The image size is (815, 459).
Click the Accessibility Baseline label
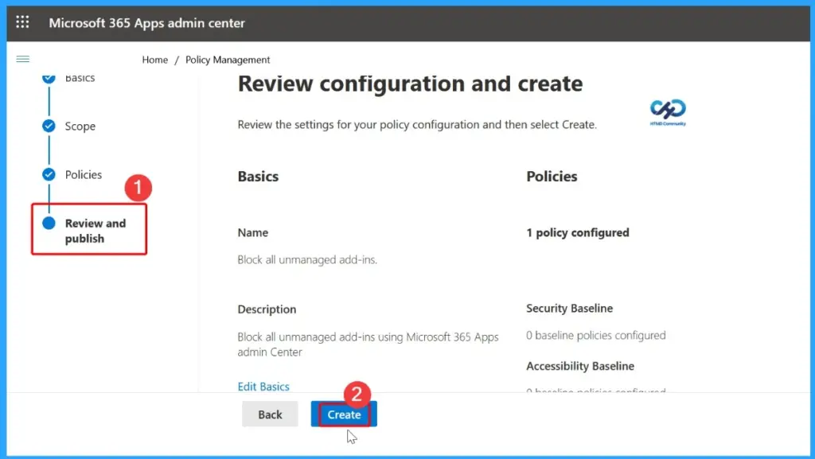tap(580, 366)
